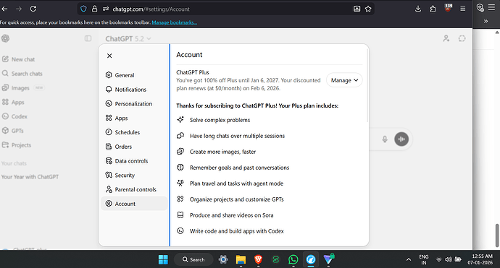The image size is (500, 268).
Task: Select the Account settings tab
Action: click(134, 204)
